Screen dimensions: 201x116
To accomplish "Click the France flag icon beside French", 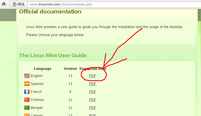I will pyautogui.click(x=27, y=92).
